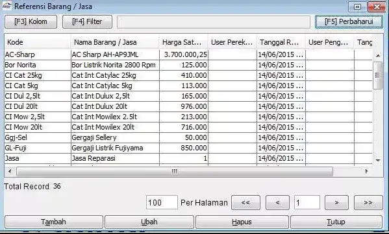Click the Hapus button
Screen dimensions: 389x234
coord(242,222)
